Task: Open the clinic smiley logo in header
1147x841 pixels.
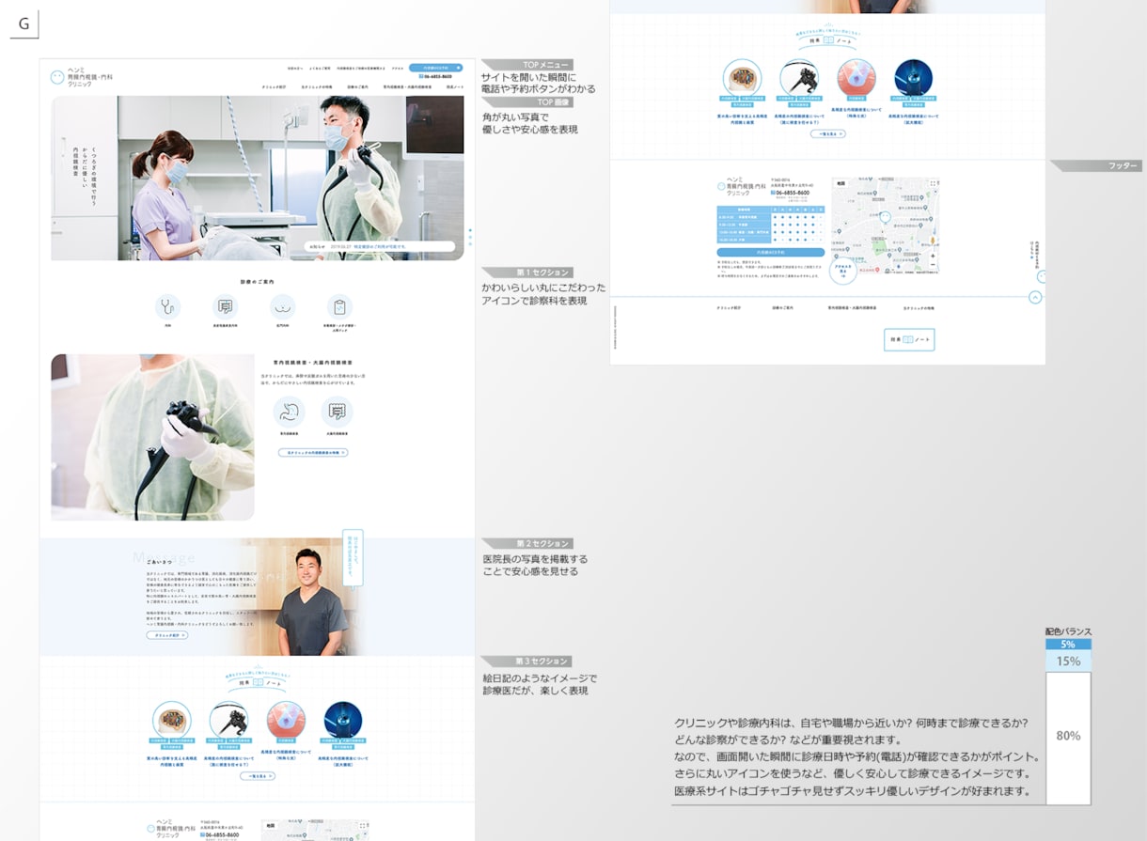Action: (x=57, y=77)
